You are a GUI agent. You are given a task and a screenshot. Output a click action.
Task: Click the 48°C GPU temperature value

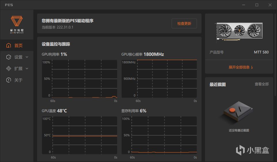click(62, 111)
